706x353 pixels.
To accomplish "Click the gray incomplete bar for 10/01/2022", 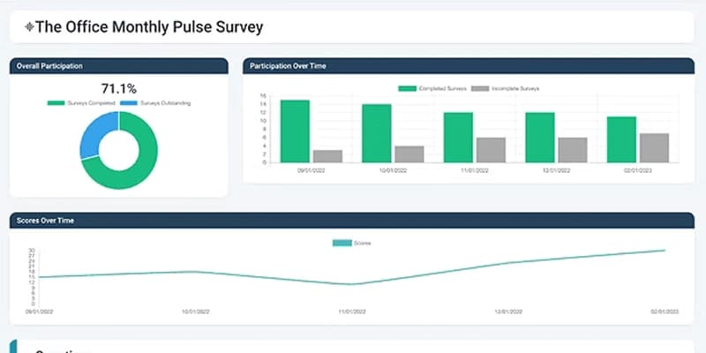I will click(x=409, y=154).
